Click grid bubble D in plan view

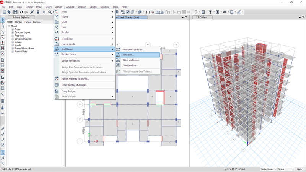(176, 45)
